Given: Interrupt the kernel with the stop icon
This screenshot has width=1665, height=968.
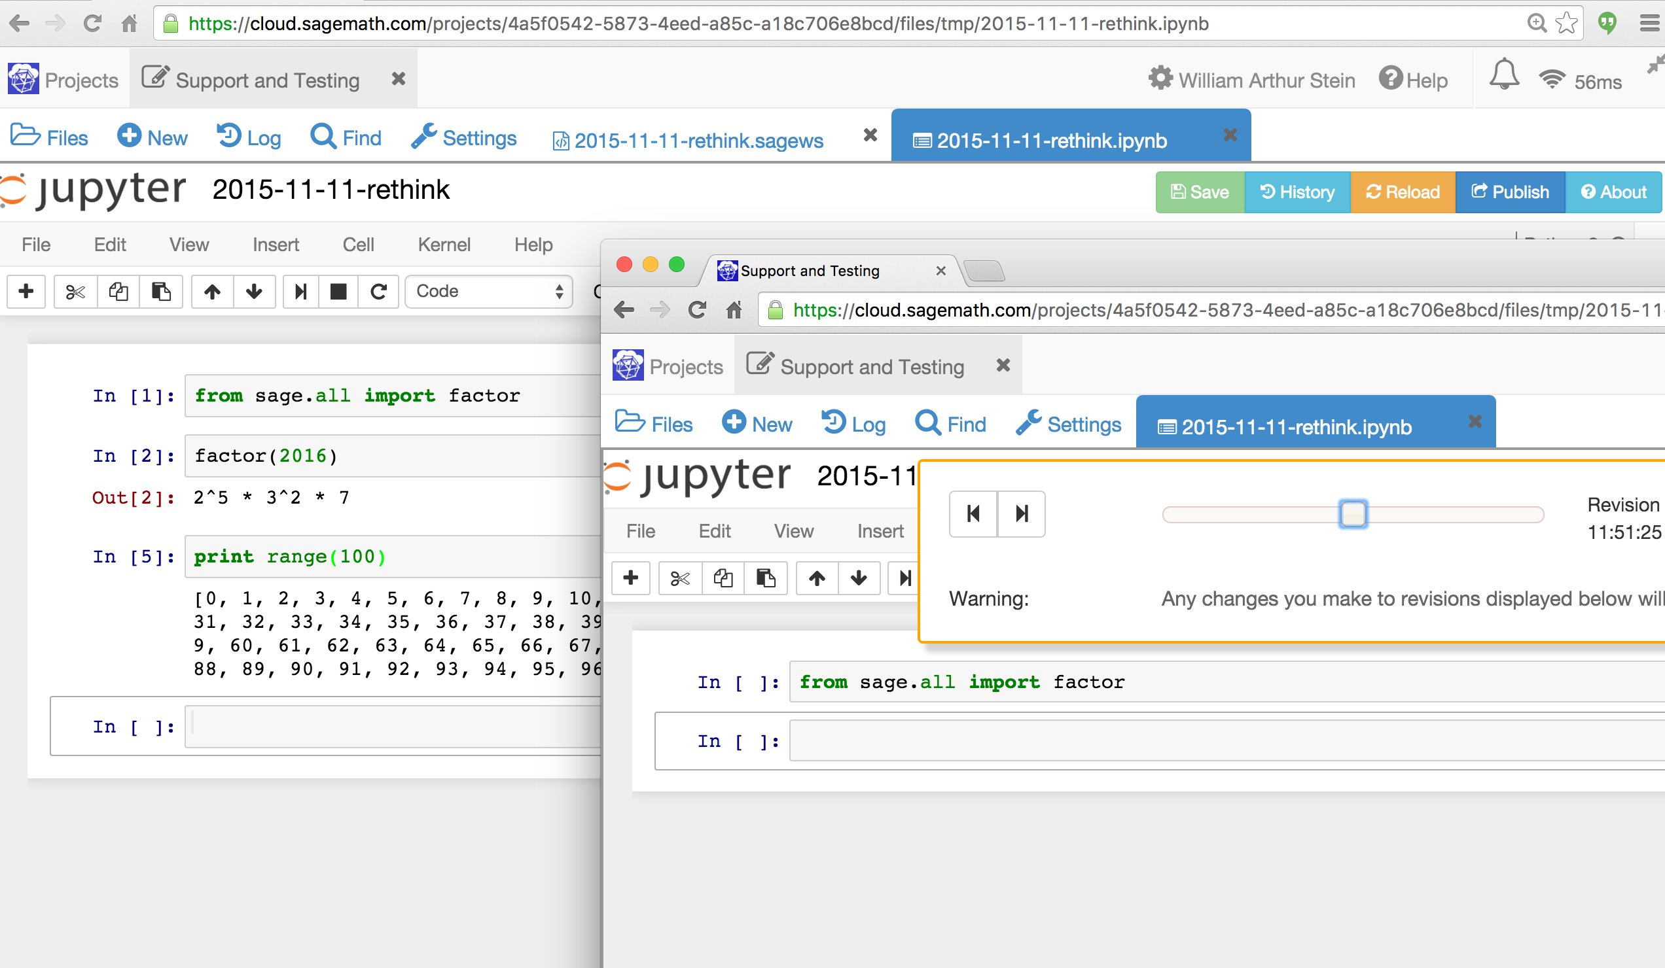Looking at the screenshot, I should pos(338,292).
